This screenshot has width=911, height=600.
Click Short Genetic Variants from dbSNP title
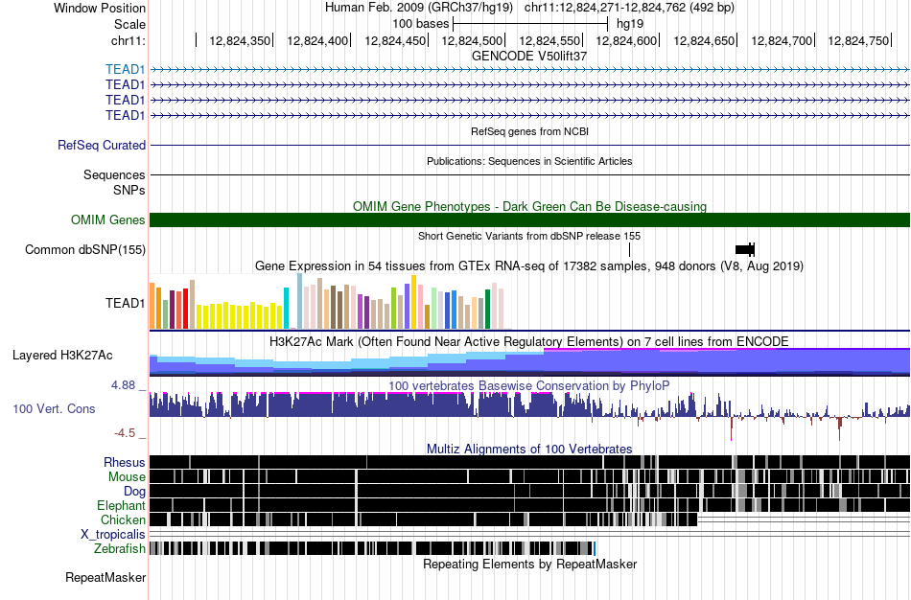(x=529, y=237)
